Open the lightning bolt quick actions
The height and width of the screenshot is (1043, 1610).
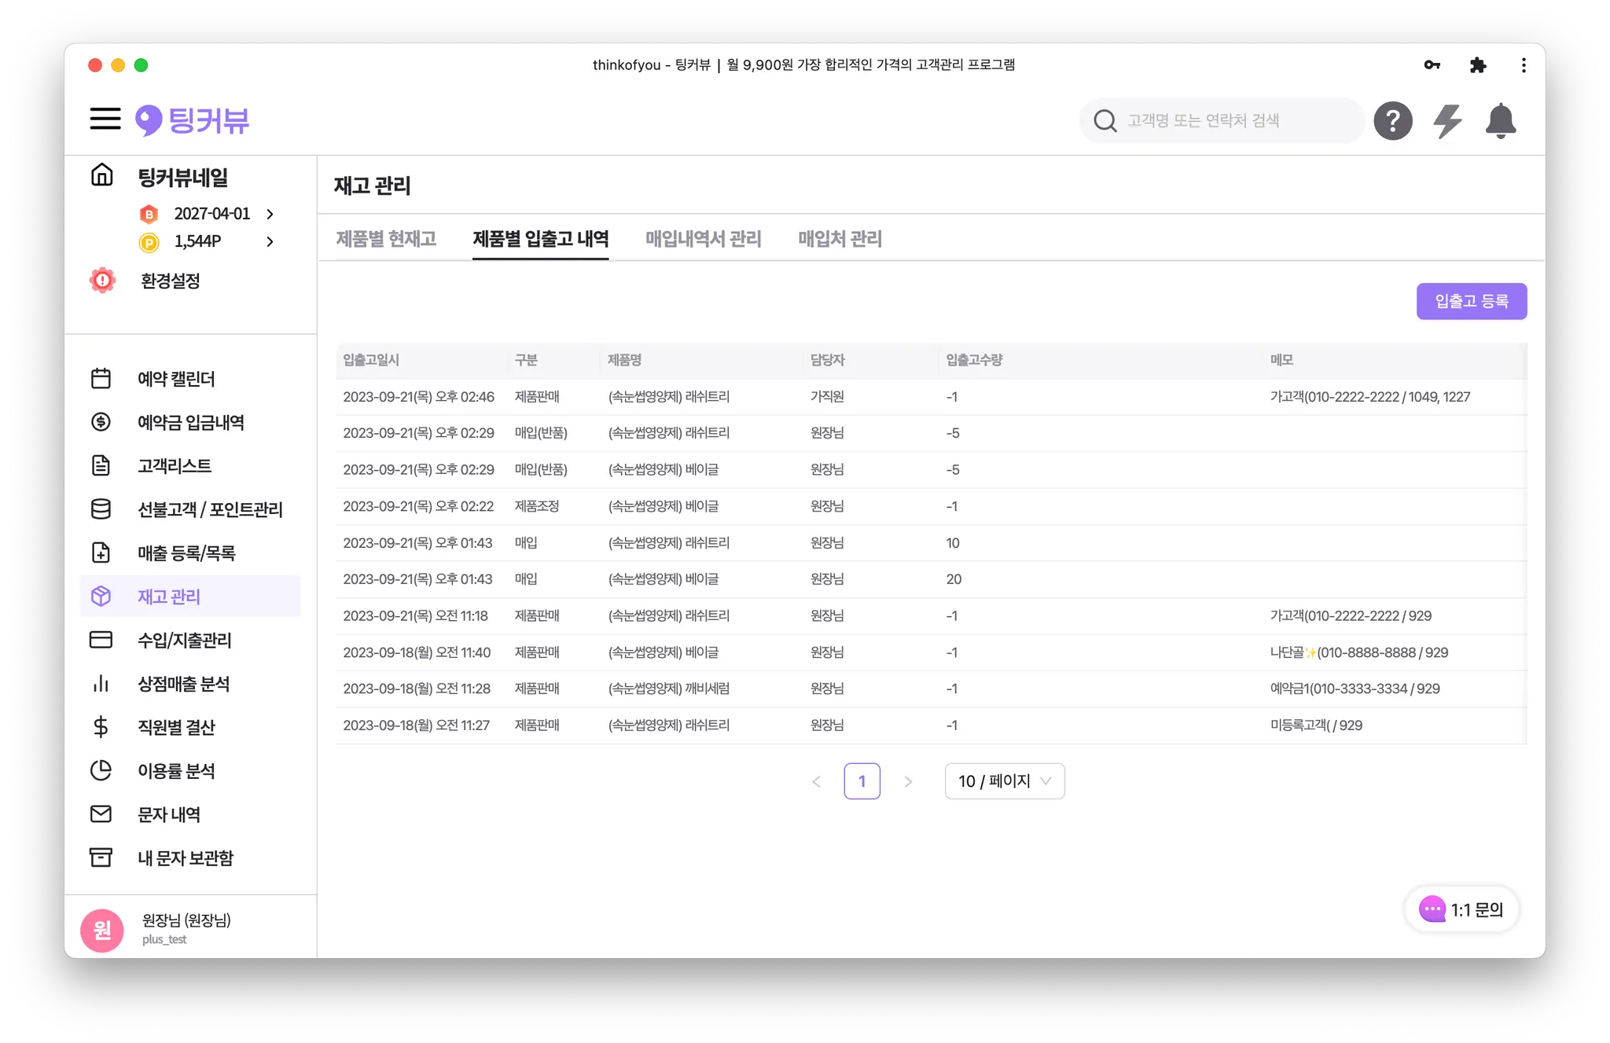[x=1446, y=121]
